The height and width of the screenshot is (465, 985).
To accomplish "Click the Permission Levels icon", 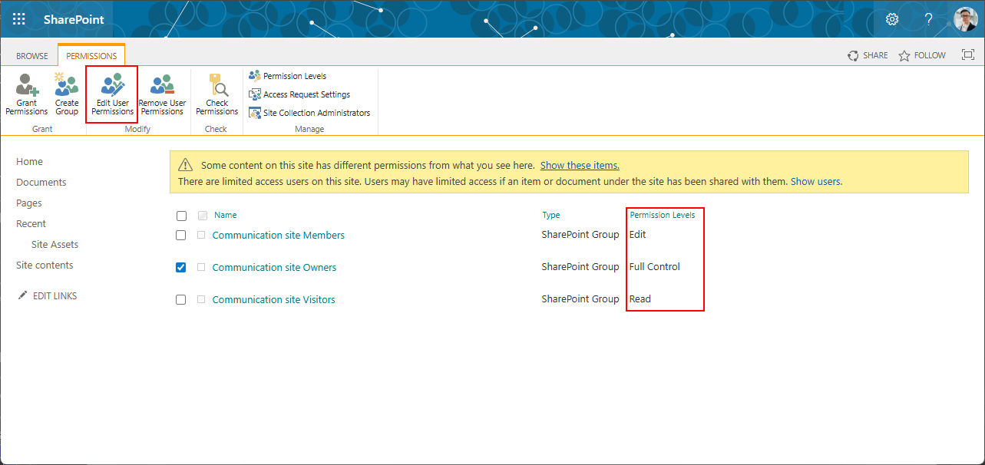I will 255,75.
